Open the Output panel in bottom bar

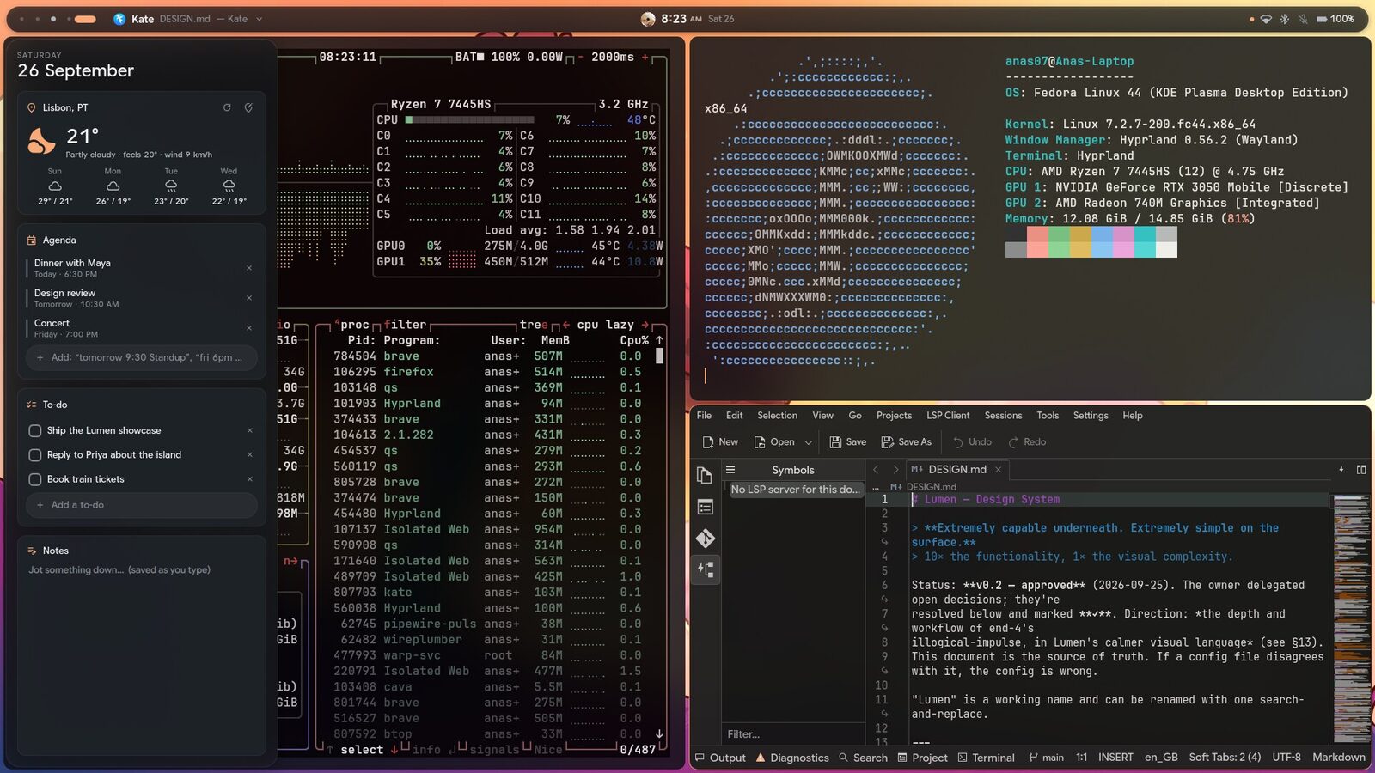pos(720,758)
